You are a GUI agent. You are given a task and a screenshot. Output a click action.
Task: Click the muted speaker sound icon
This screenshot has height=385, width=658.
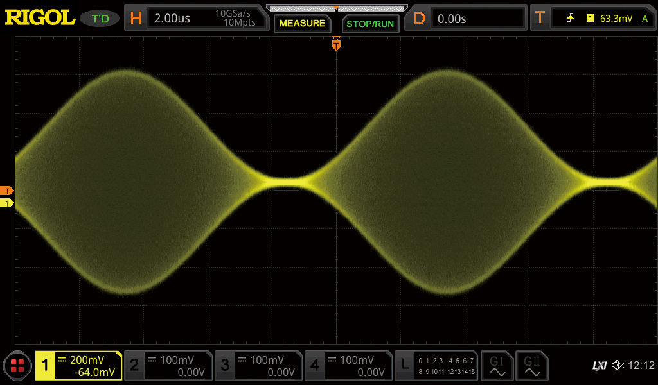tap(618, 366)
